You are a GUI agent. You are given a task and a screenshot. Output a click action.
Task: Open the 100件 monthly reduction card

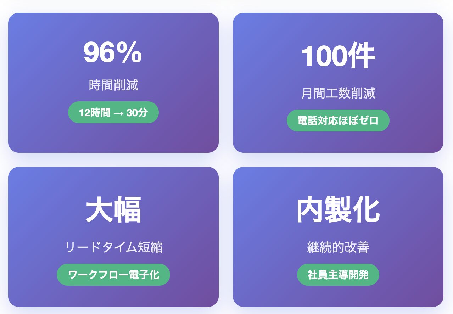pos(338,83)
